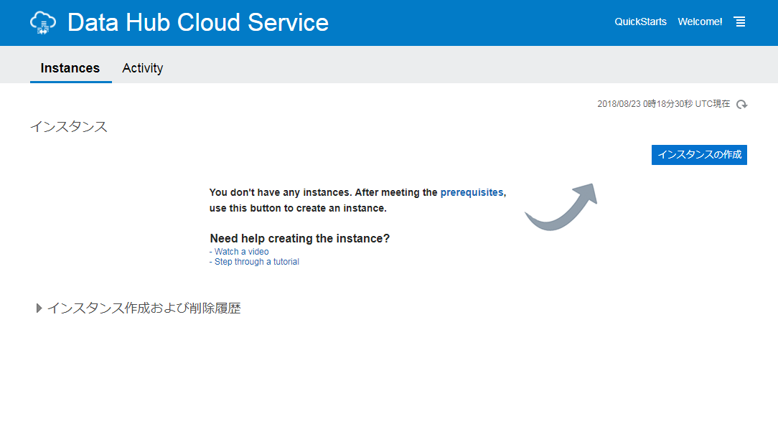
Task: Open the prerequisites link
Action: point(472,192)
